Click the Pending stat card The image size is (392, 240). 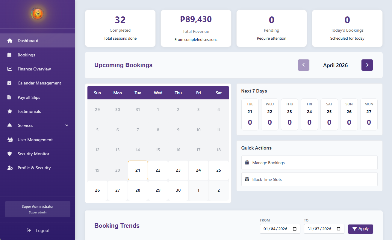click(x=272, y=28)
